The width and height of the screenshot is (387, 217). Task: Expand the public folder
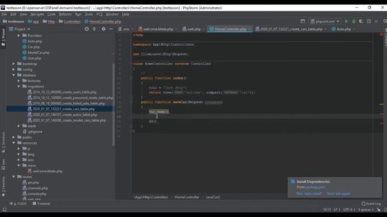click(x=13, y=137)
